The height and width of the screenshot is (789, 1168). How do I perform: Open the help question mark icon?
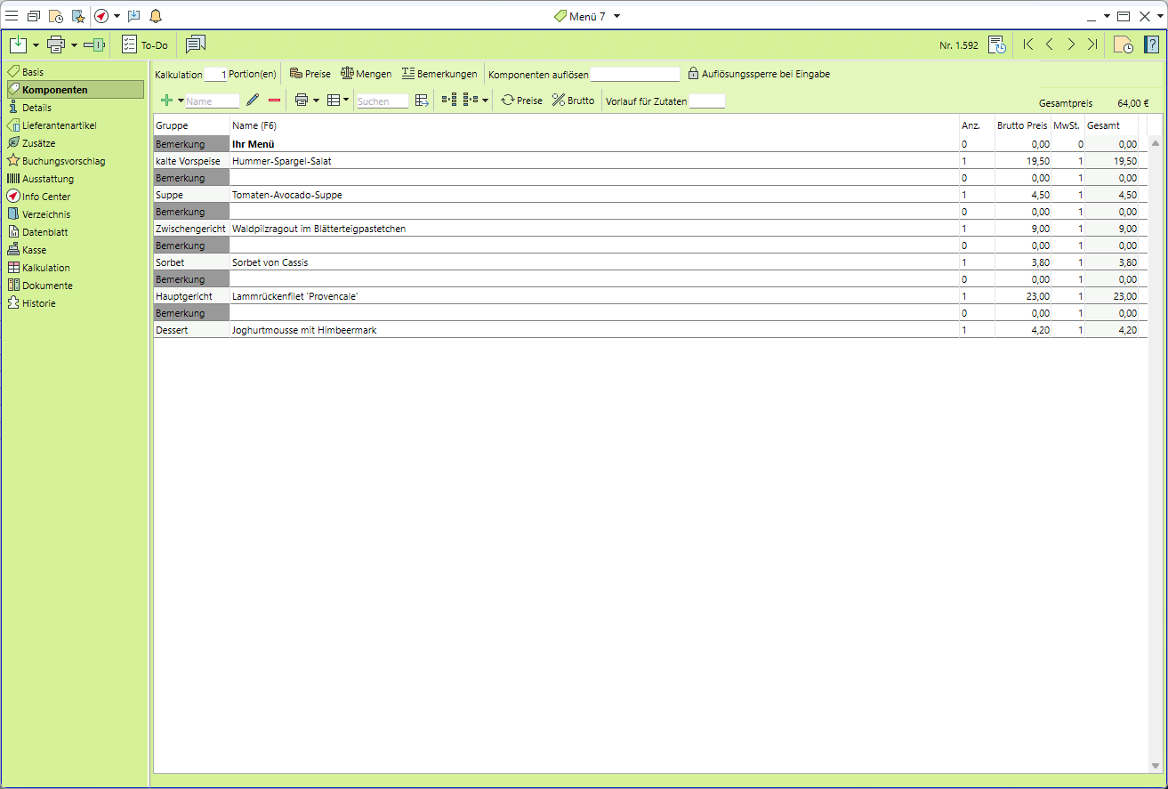1151,44
